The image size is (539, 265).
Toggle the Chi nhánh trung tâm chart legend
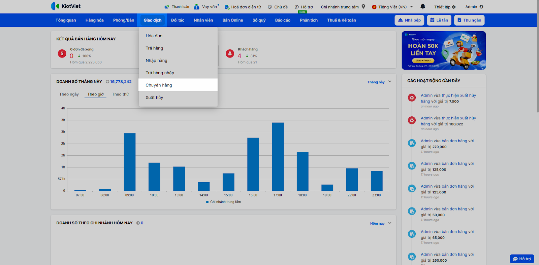[x=223, y=202]
